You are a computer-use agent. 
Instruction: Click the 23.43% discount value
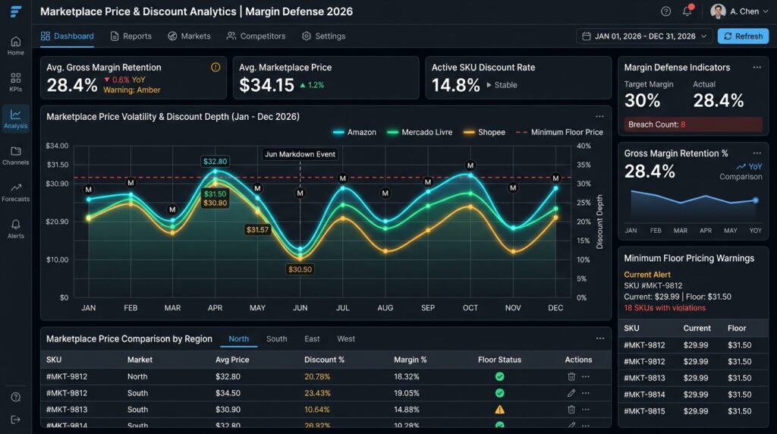(x=317, y=393)
